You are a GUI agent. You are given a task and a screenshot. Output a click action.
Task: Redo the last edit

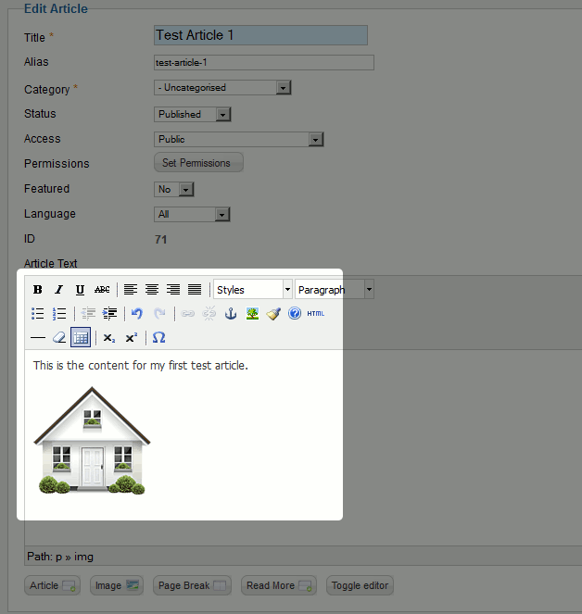pyautogui.click(x=159, y=314)
